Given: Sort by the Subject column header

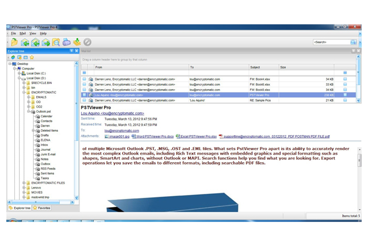Looking at the screenshot, I should click(x=264, y=67).
